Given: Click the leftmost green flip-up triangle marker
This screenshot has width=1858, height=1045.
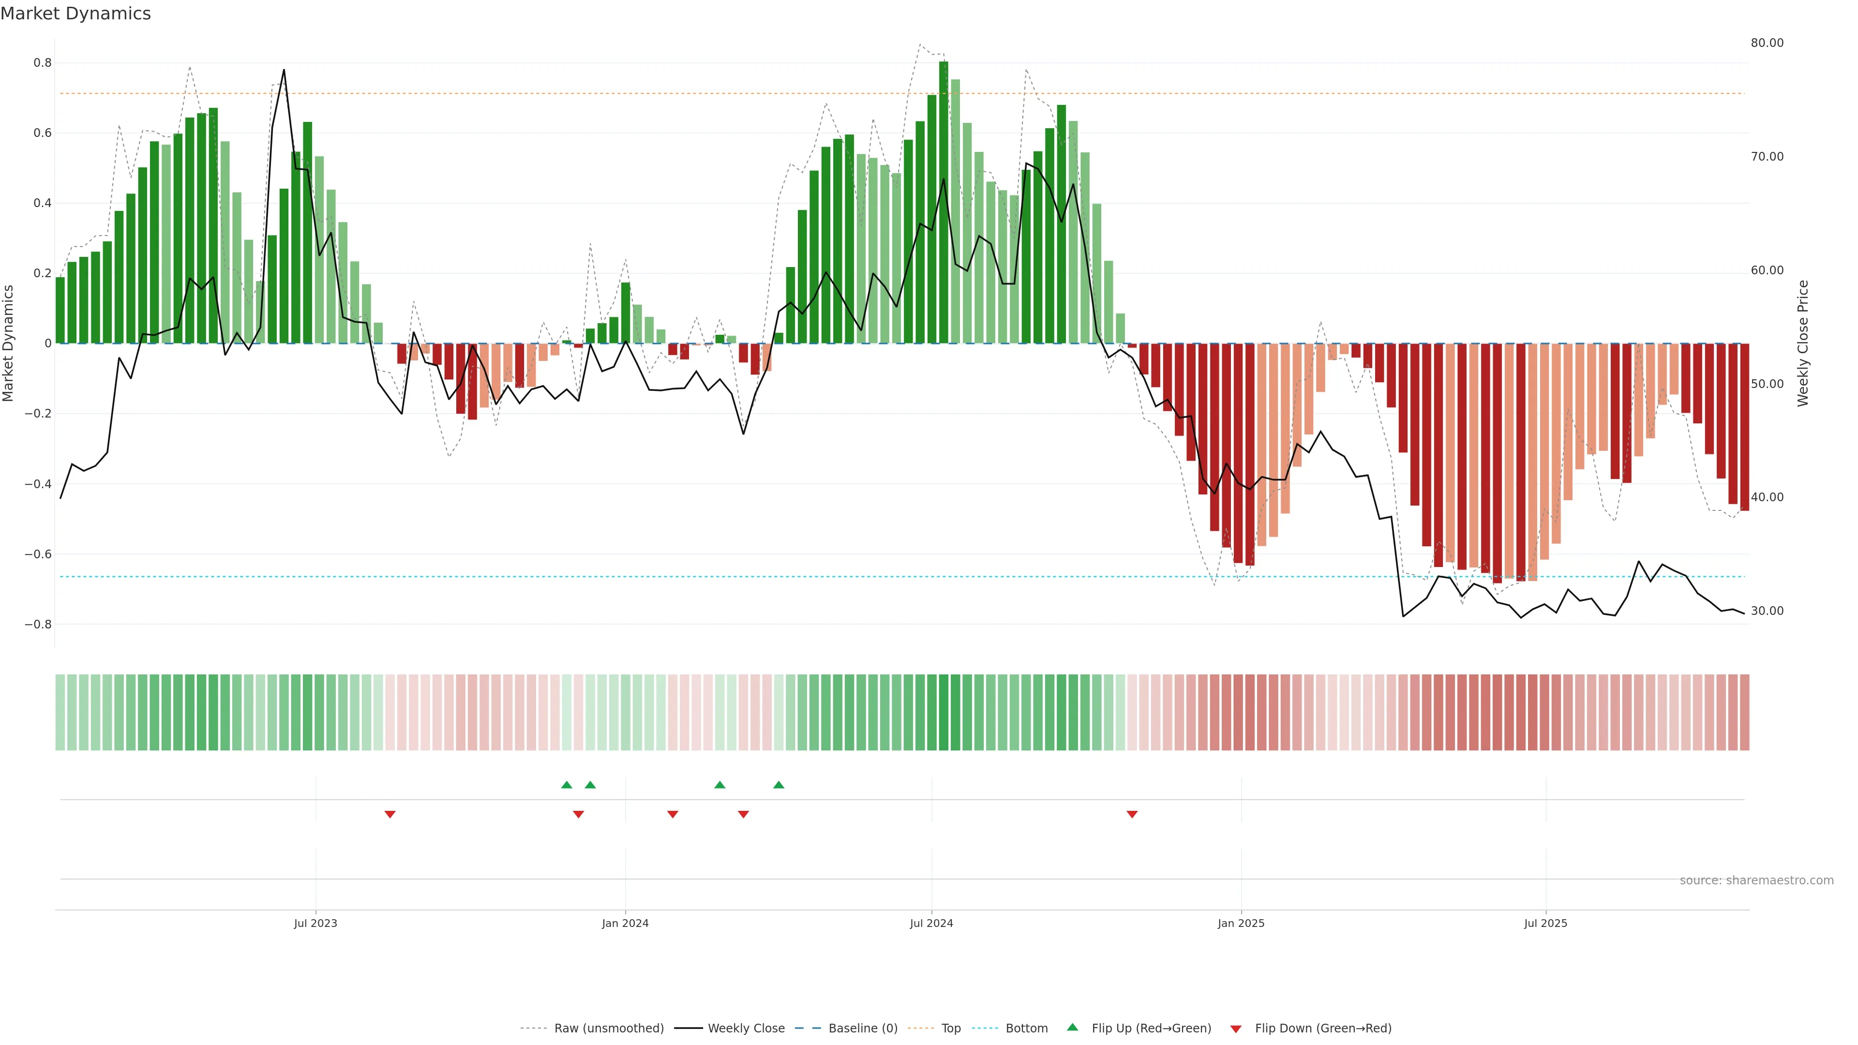Looking at the screenshot, I should click(566, 785).
